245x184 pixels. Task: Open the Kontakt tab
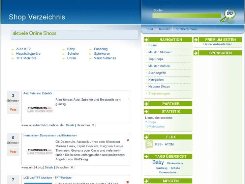click(x=164, y=29)
